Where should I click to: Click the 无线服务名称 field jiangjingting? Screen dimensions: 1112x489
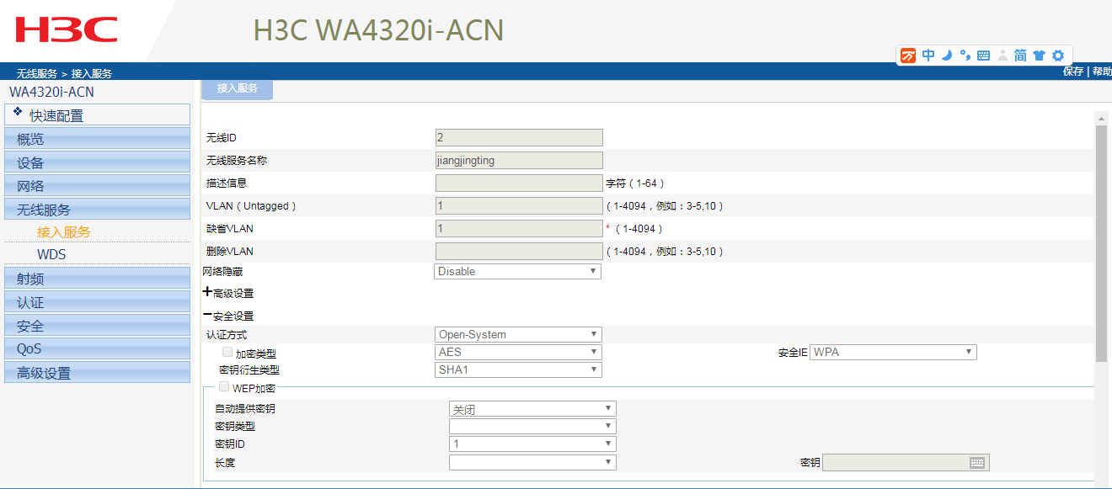tap(519, 160)
